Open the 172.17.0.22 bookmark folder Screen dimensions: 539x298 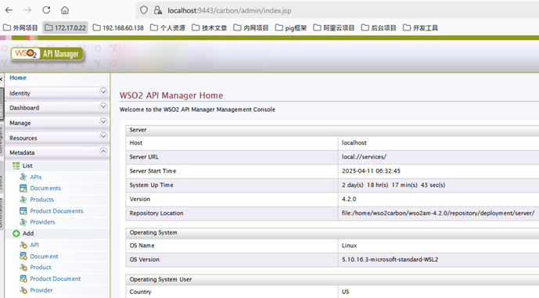click(x=65, y=28)
